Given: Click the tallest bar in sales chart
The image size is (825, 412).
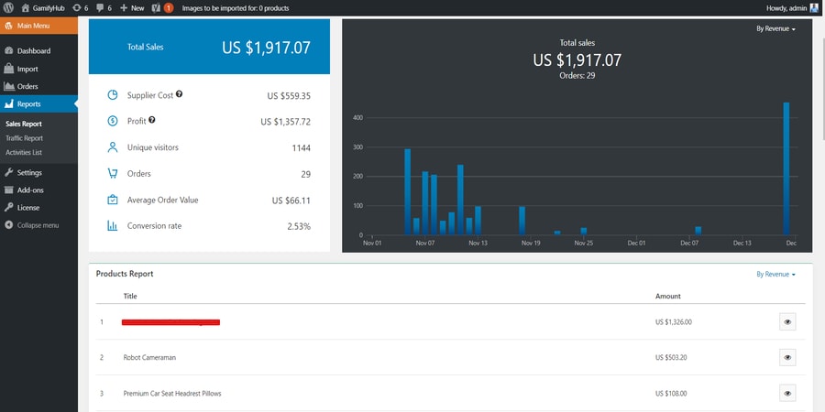Looking at the screenshot, I should (786, 168).
